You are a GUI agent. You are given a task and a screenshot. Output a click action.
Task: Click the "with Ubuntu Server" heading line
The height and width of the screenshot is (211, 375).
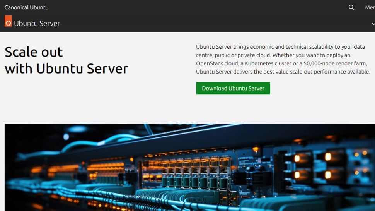pos(66,69)
